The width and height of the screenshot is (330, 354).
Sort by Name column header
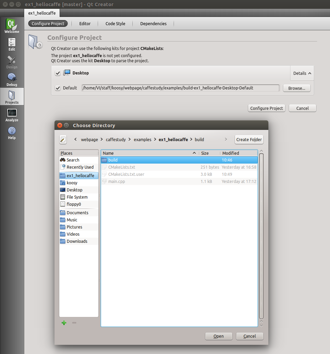[x=149, y=153]
